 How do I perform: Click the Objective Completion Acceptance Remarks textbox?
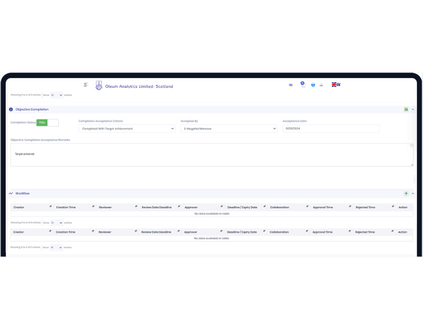click(211, 155)
